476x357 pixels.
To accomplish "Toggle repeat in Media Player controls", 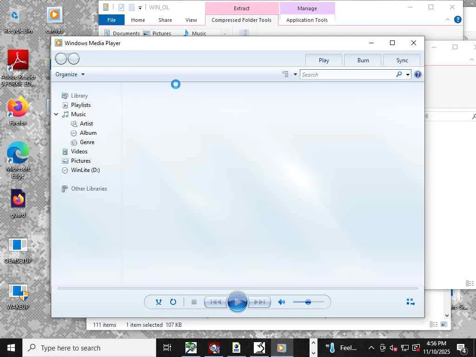I will pyautogui.click(x=173, y=302).
